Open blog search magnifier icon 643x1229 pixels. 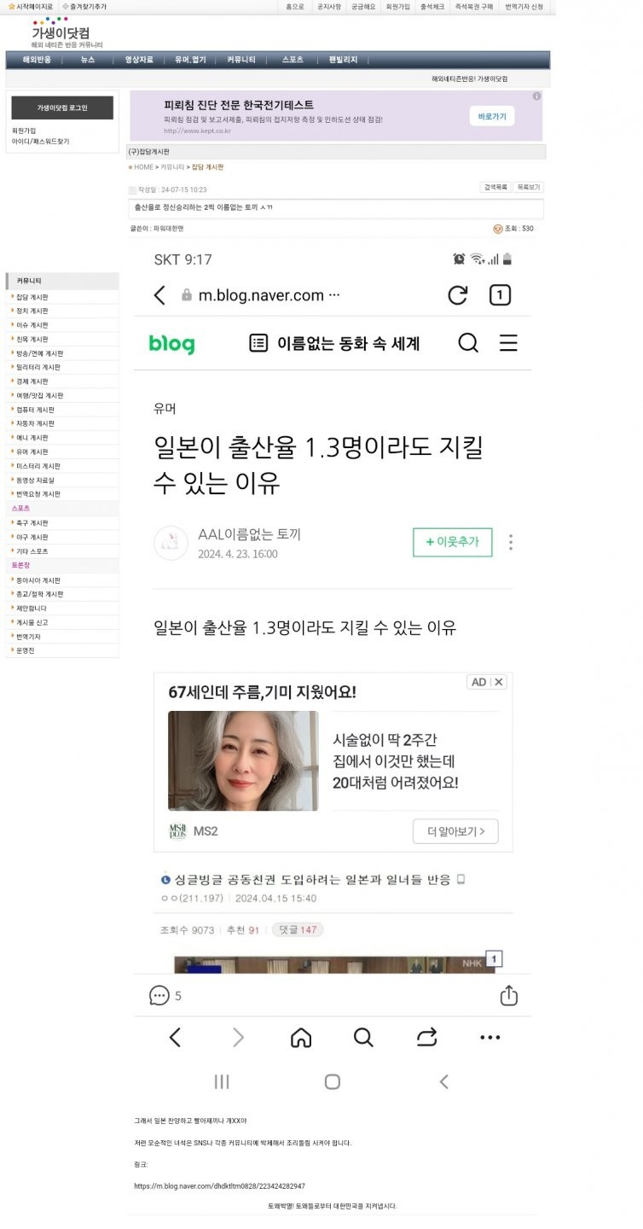point(468,343)
